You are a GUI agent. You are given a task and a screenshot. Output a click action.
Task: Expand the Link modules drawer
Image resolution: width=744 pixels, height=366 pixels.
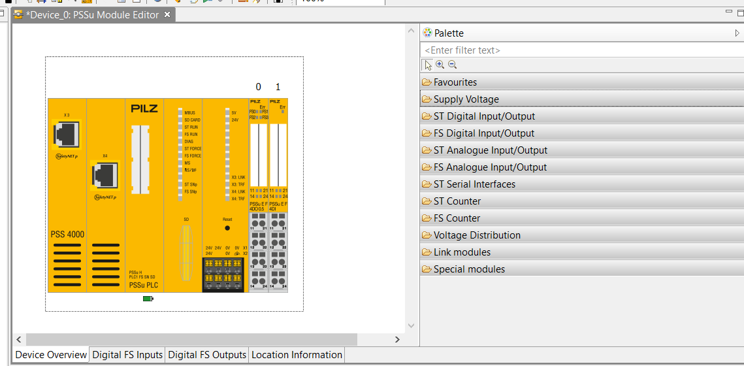(582, 252)
